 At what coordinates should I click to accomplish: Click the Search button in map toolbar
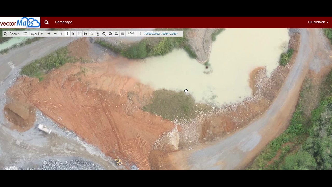[12, 34]
